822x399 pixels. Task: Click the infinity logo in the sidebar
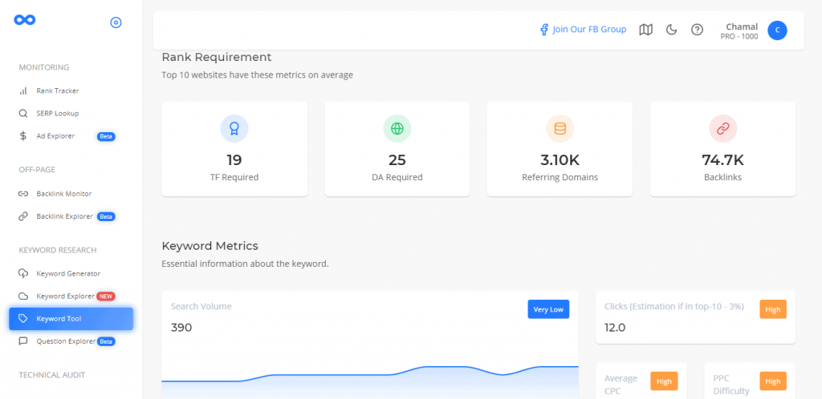25,20
